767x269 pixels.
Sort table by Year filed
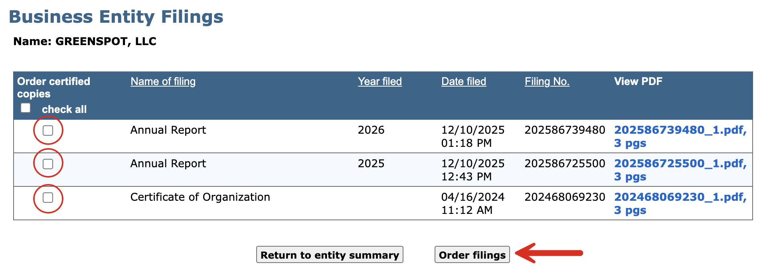click(380, 81)
